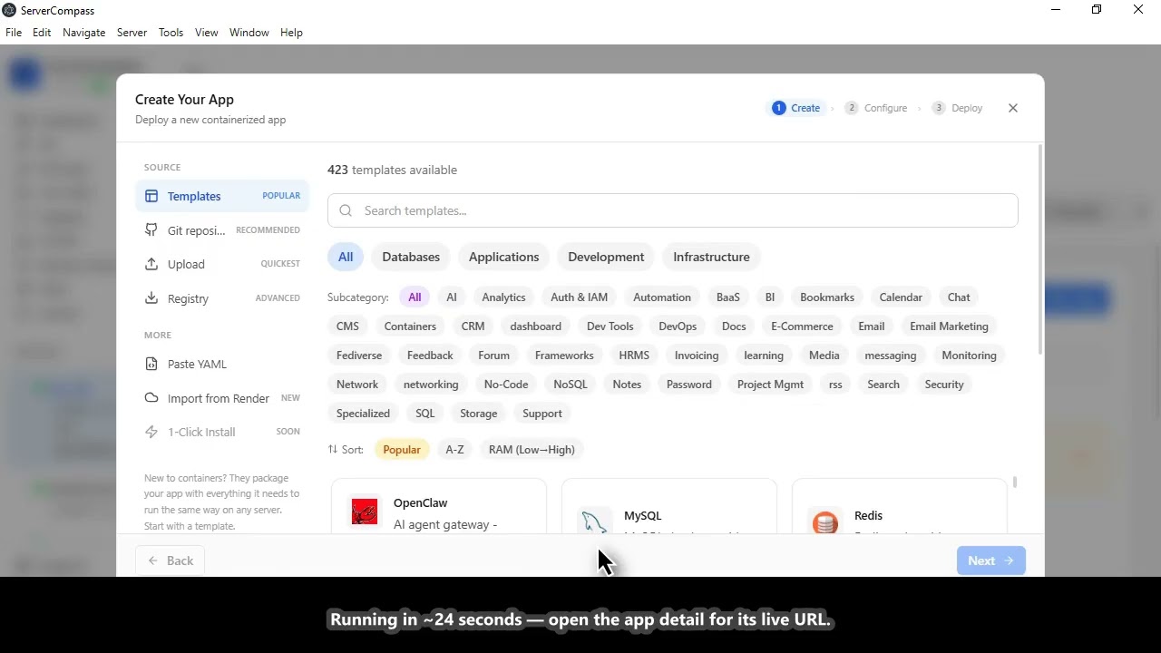Filter by the CMS subcategory

pyautogui.click(x=347, y=326)
